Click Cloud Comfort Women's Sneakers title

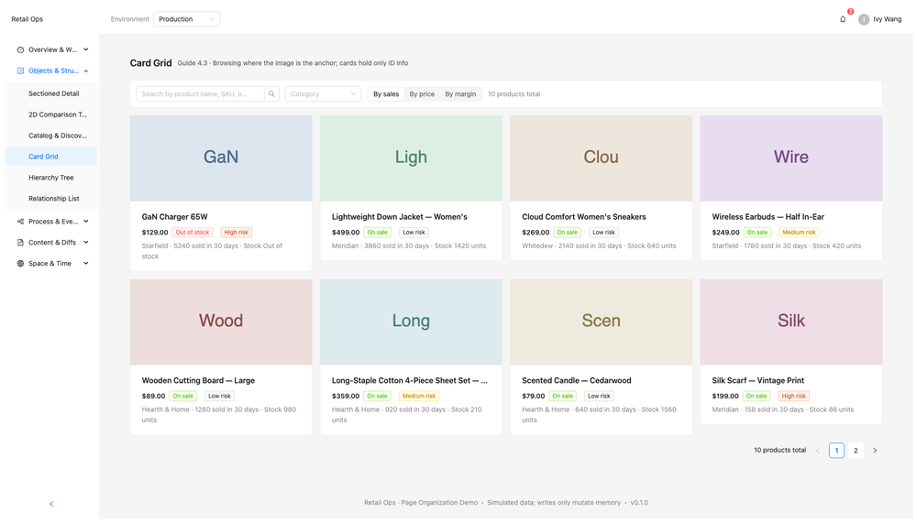pos(583,217)
